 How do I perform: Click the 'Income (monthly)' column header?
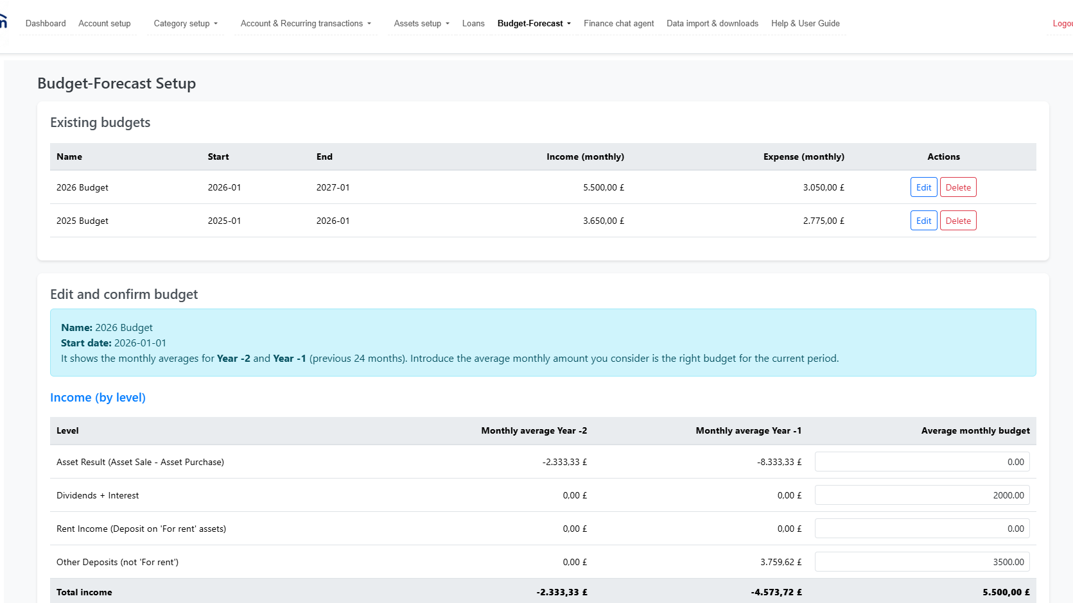585,157
